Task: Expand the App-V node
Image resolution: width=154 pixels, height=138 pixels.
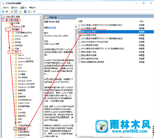Action: pos(13,55)
